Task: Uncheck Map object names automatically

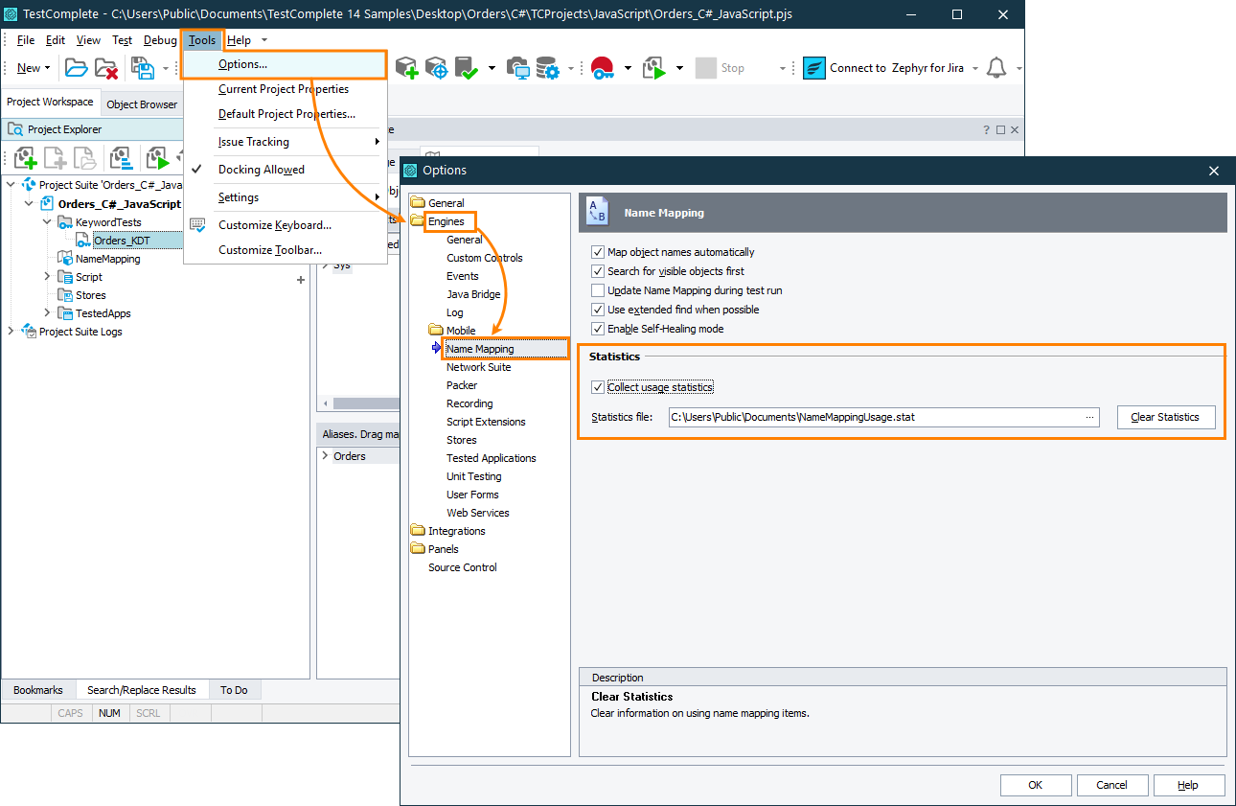Action: tap(598, 252)
